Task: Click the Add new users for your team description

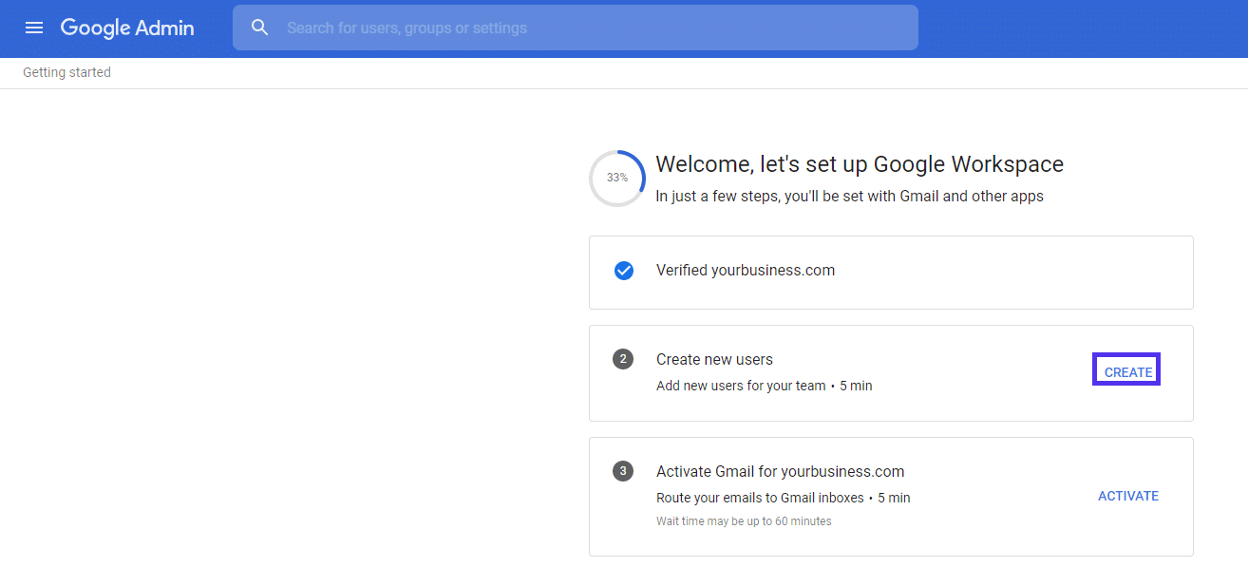Action: coord(741,386)
